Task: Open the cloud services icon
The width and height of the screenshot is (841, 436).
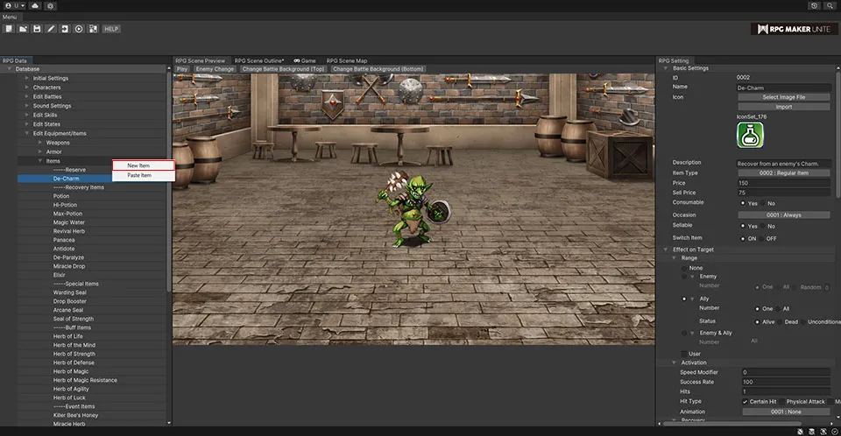Action: pyautogui.click(x=34, y=5)
